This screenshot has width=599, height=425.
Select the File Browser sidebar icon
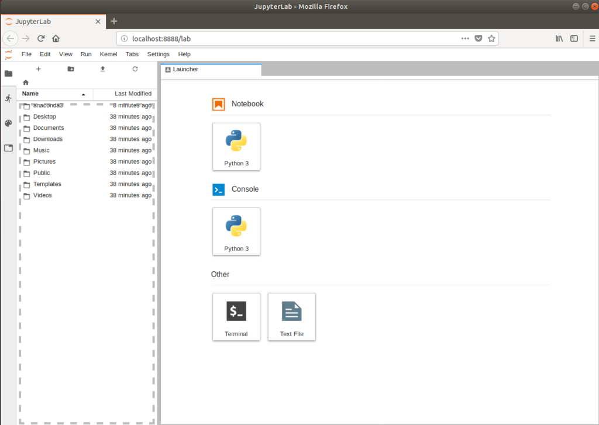8,74
